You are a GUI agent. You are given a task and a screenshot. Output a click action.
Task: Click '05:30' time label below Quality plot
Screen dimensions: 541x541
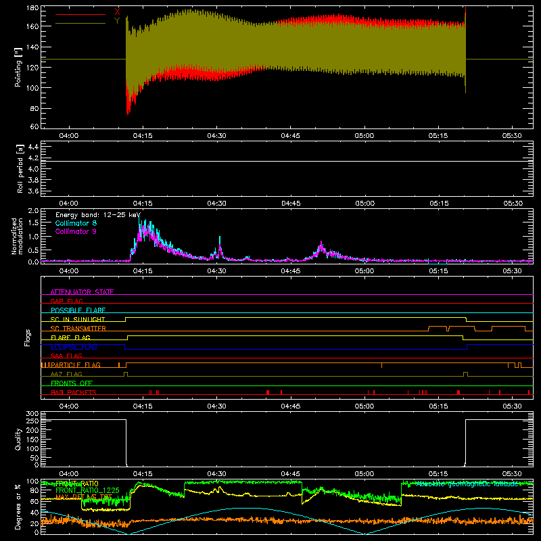point(512,474)
